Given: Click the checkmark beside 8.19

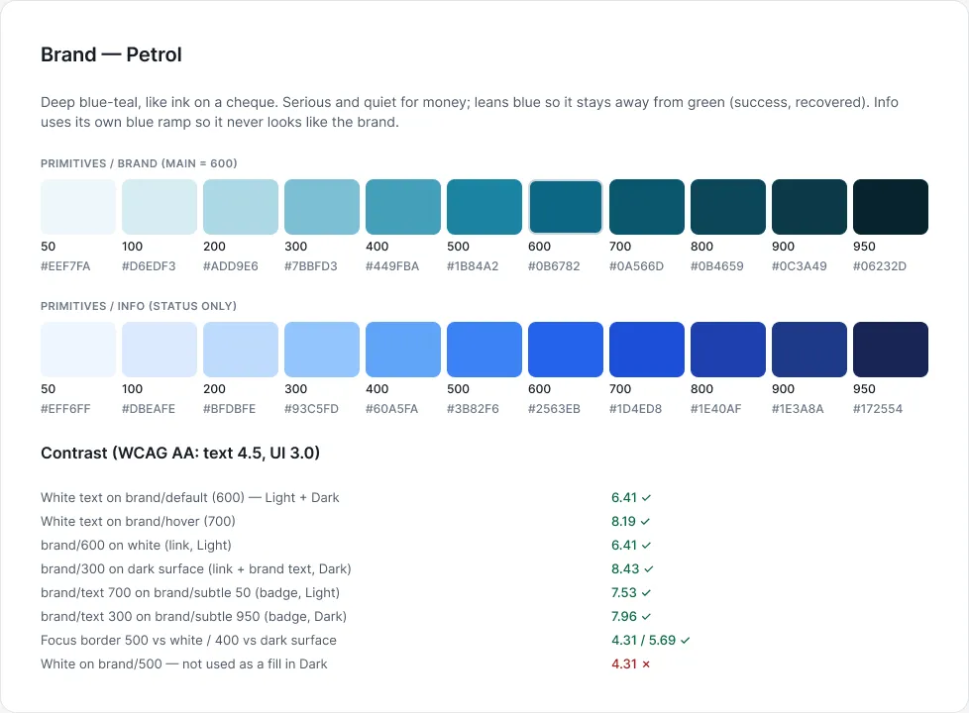Looking at the screenshot, I should [645, 522].
